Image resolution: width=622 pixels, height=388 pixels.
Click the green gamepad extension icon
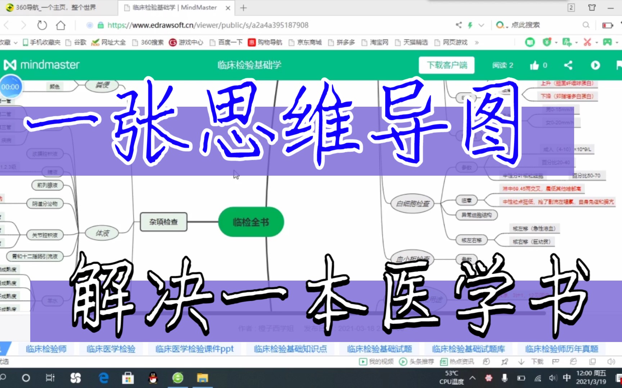[607, 42]
